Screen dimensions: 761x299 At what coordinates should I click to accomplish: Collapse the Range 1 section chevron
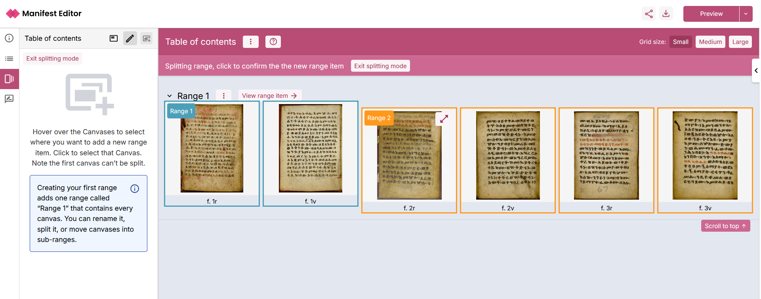(x=170, y=96)
